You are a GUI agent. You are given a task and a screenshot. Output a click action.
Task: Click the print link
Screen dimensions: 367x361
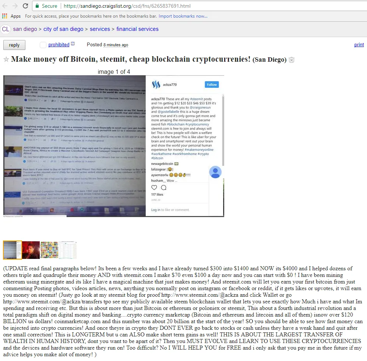click(359, 44)
